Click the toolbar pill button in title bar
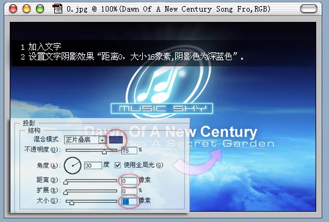This screenshot has height=222, width=329. pyautogui.click(x=309, y=9)
